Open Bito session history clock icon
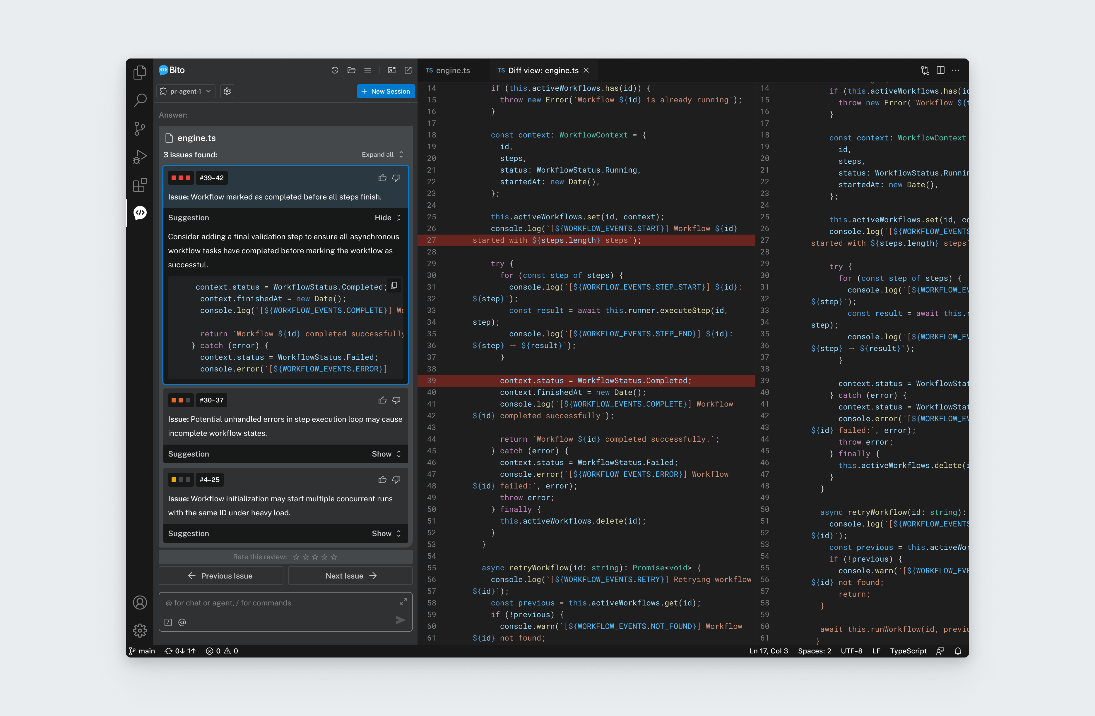Image resolution: width=1095 pixels, height=716 pixels. (x=334, y=70)
